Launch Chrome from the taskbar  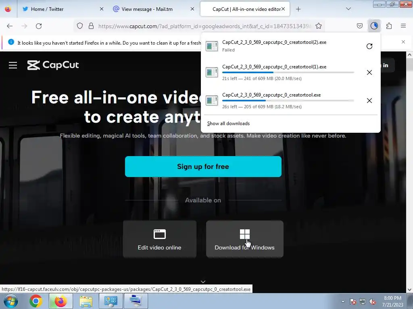coord(36,301)
